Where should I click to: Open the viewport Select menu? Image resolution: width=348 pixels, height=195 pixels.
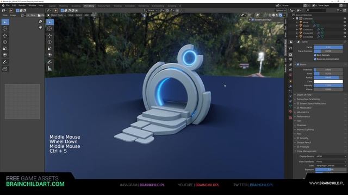[x=78, y=15]
